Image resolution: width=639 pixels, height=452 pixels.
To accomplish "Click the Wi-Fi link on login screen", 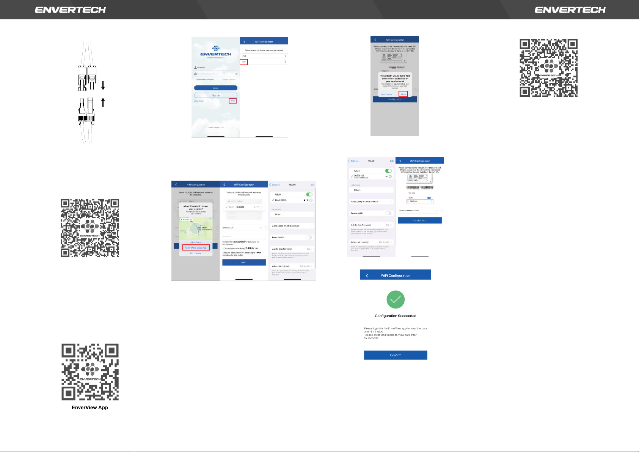I will [x=233, y=101].
